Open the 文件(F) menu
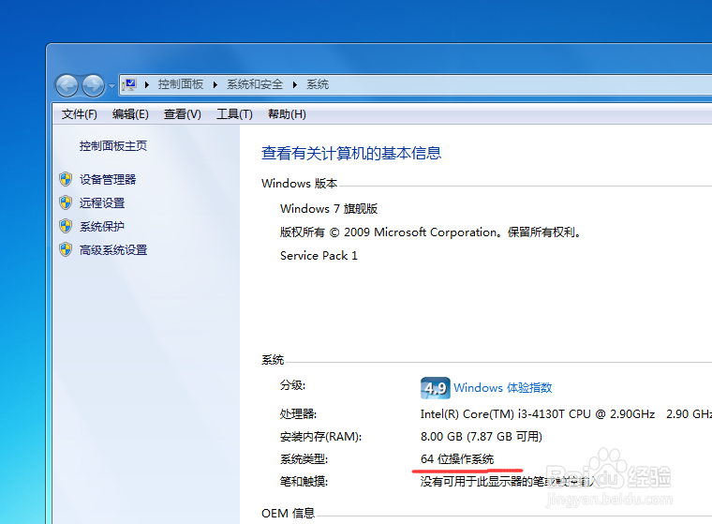This screenshot has height=524, width=712. [79, 114]
